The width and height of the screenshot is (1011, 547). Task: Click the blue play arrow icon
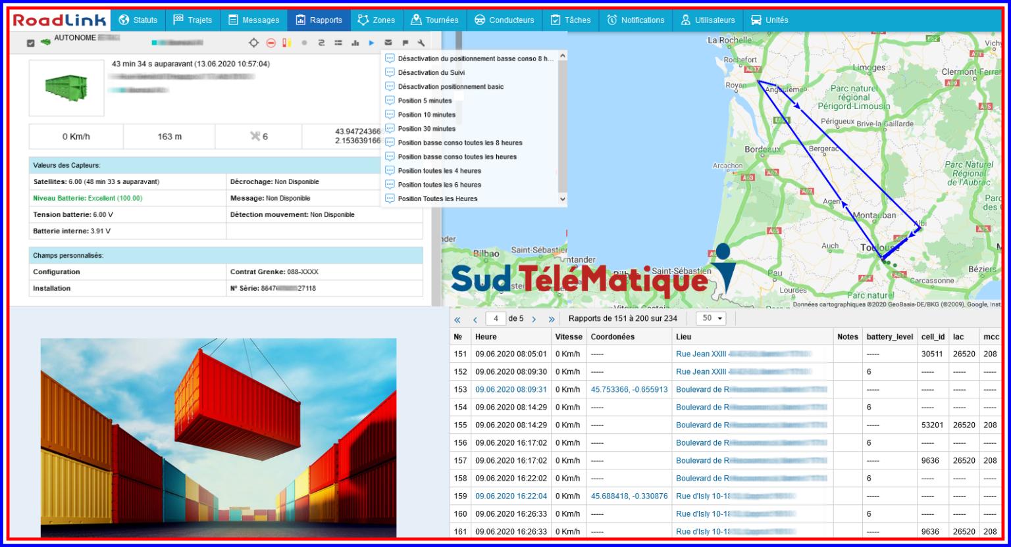point(371,43)
